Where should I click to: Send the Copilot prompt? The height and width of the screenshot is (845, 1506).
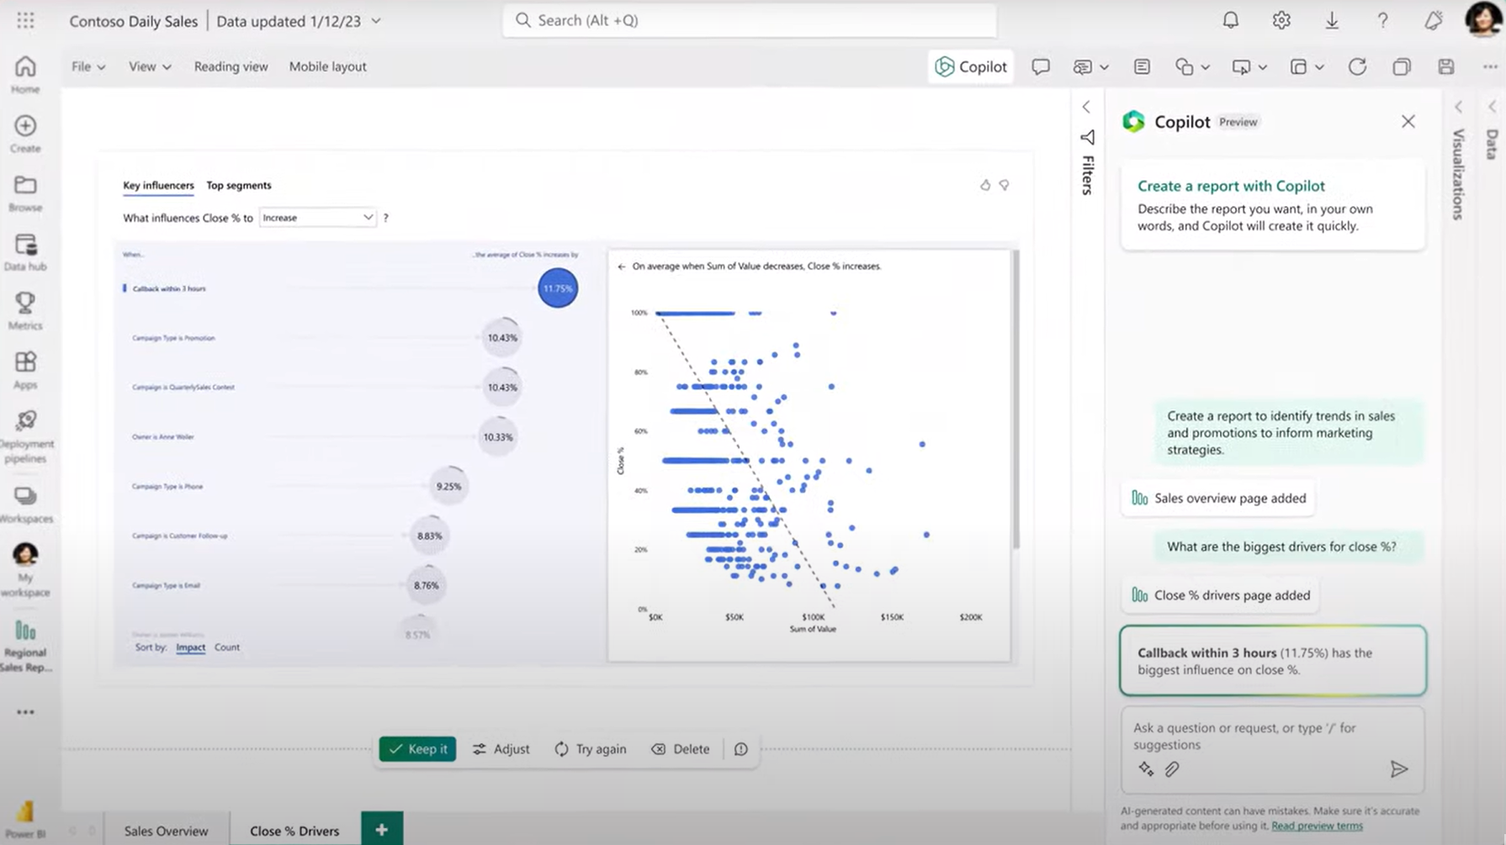[x=1398, y=768]
